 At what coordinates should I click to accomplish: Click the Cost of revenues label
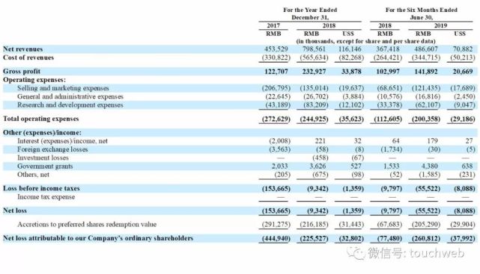pyautogui.click(x=28, y=57)
